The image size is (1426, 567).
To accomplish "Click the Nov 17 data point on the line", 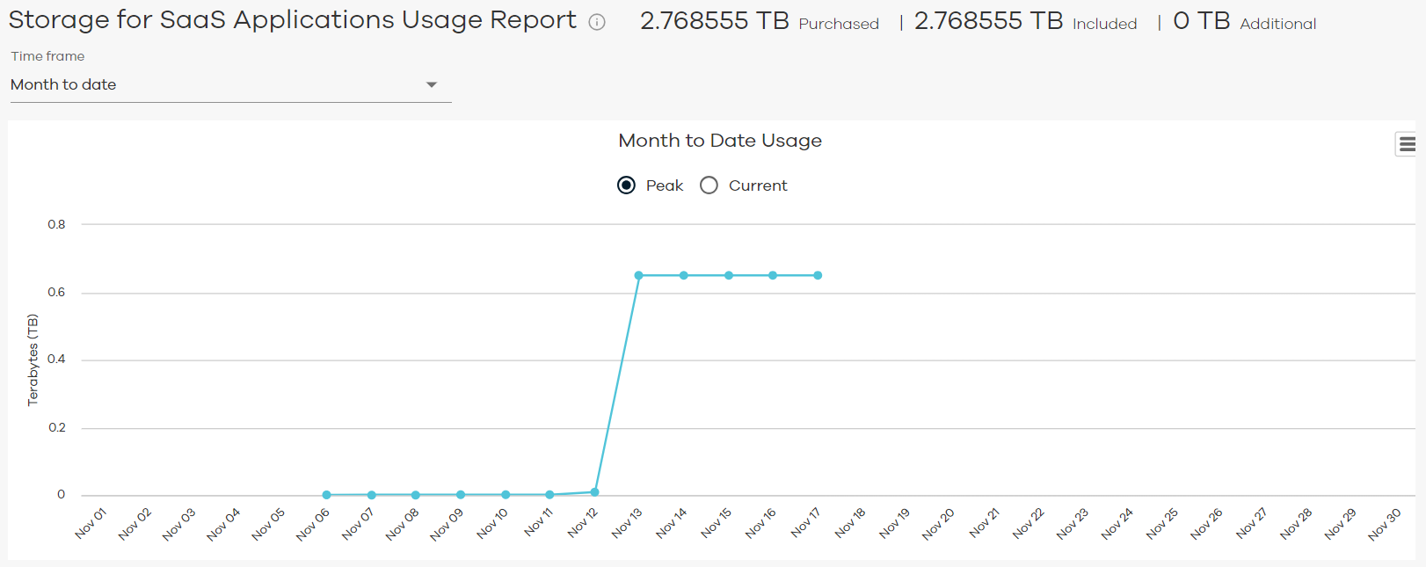I will [x=818, y=274].
